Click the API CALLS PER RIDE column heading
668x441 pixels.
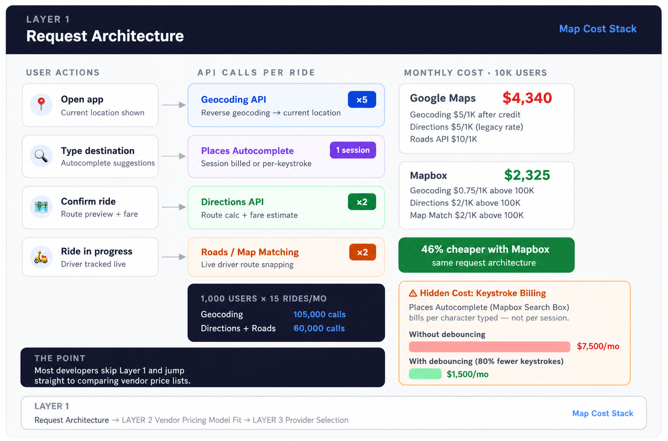coord(256,73)
